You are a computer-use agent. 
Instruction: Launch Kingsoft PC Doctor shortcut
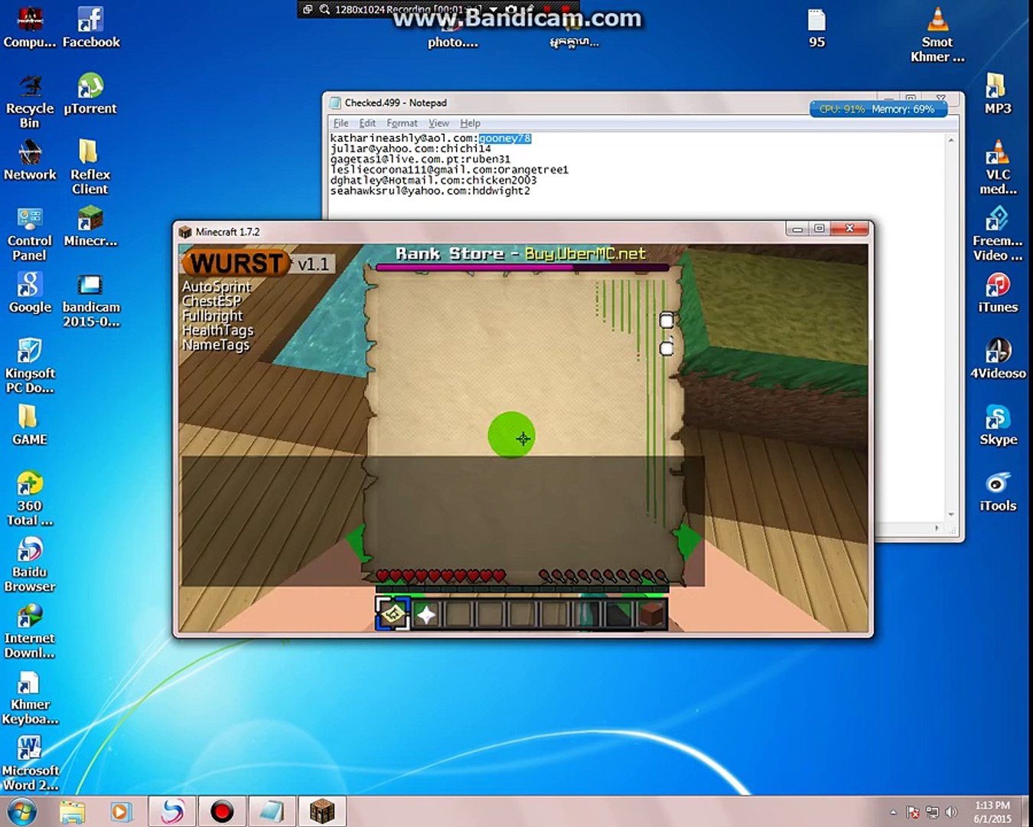point(30,366)
